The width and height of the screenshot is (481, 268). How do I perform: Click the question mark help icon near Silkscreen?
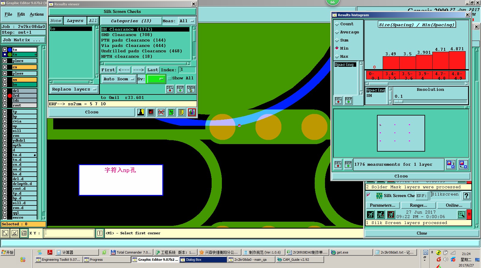(466, 196)
